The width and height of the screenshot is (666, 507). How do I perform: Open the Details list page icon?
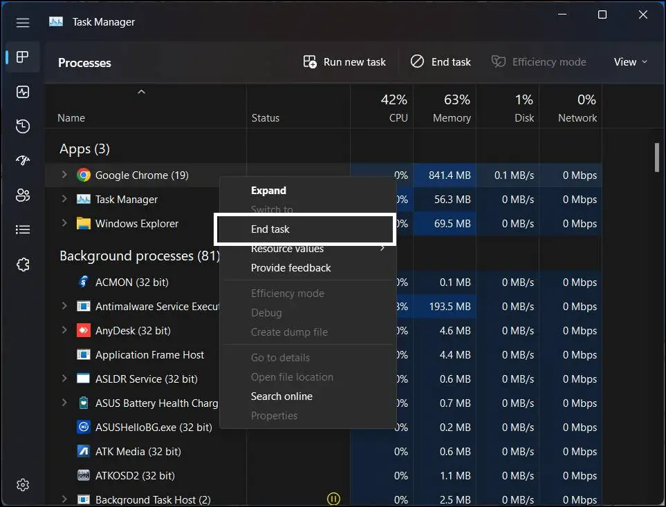point(23,229)
